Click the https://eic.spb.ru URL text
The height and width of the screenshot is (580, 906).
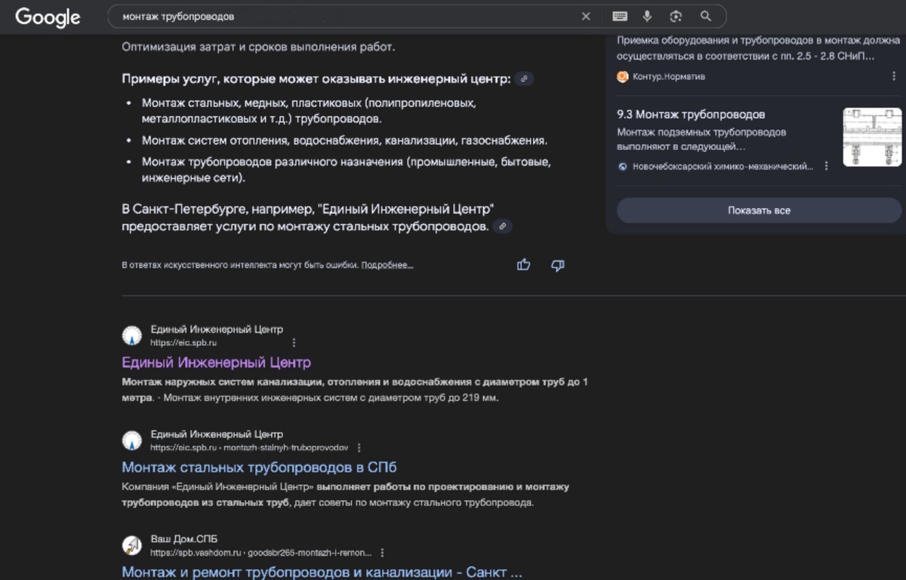(x=183, y=342)
